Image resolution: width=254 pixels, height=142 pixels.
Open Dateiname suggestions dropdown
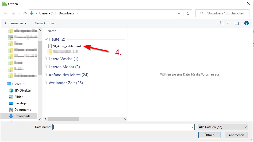192,127
